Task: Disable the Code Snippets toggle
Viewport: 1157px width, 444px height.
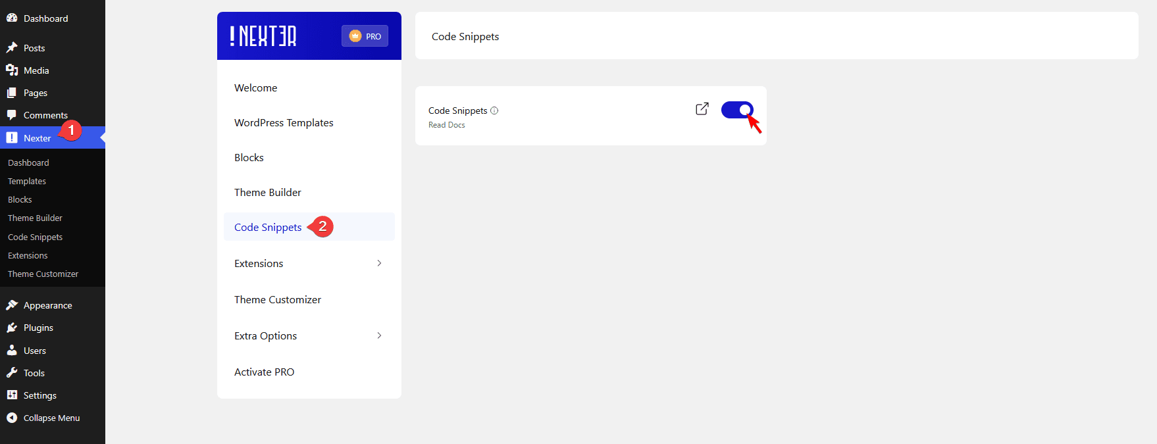Action: pos(736,110)
